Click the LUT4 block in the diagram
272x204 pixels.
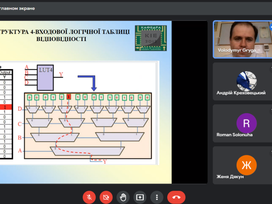coord(46,77)
